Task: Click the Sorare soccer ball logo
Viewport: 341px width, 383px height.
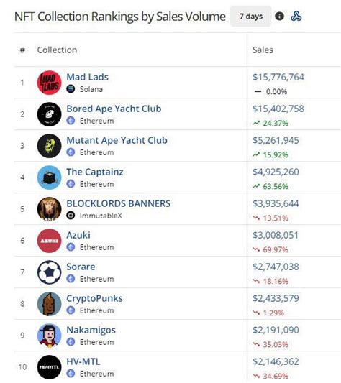Action: coord(49,272)
